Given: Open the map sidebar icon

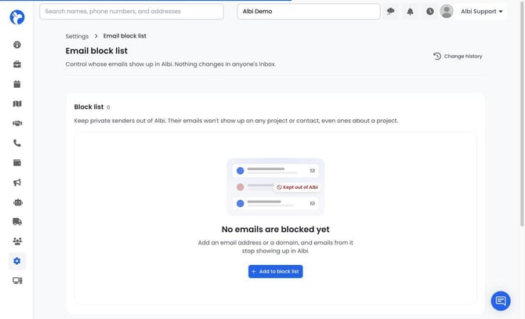Looking at the screenshot, I should 17,103.
